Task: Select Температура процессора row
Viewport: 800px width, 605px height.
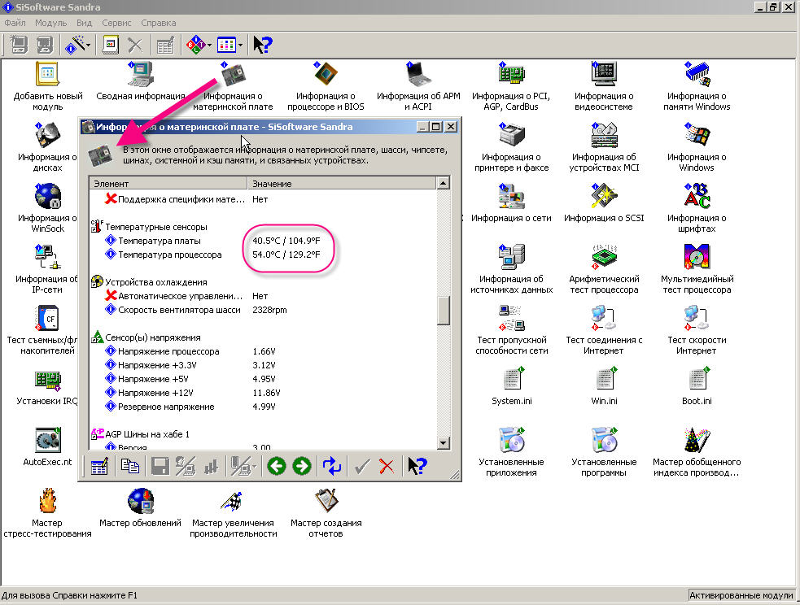Action: 263,255
